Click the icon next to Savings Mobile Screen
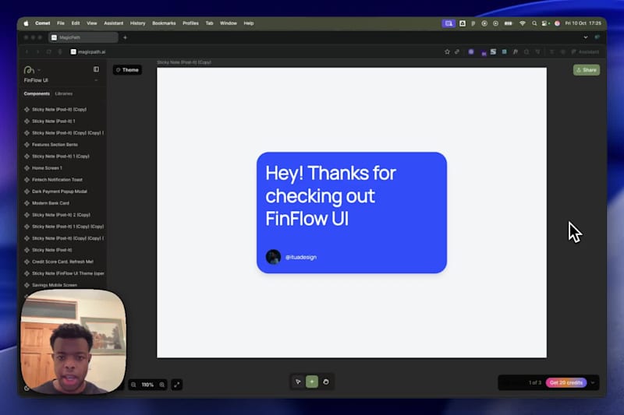The width and height of the screenshot is (624, 415). click(x=27, y=285)
